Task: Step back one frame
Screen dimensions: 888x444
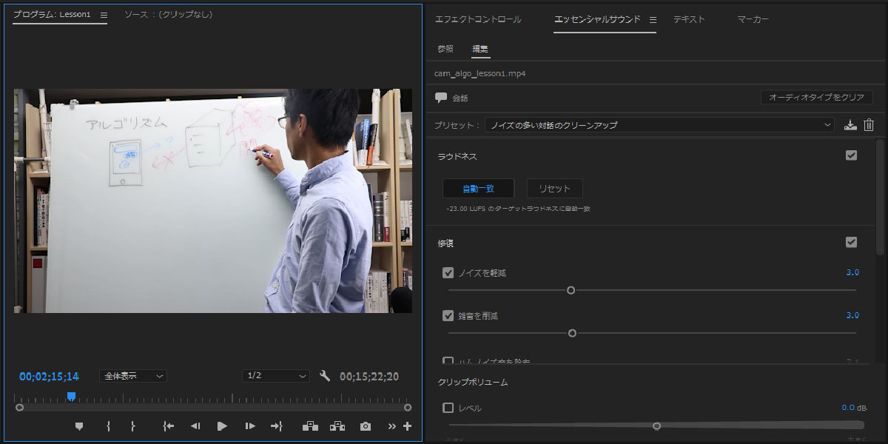Action: point(195,425)
